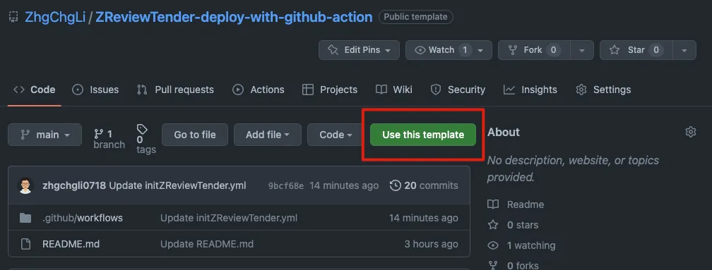
Task: Click the About section gear icon
Action: click(690, 133)
